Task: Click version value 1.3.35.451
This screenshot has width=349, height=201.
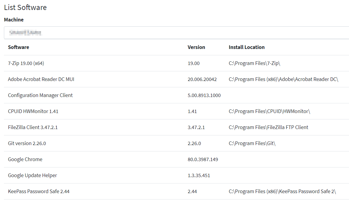Action: pyautogui.click(x=199, y=176)
